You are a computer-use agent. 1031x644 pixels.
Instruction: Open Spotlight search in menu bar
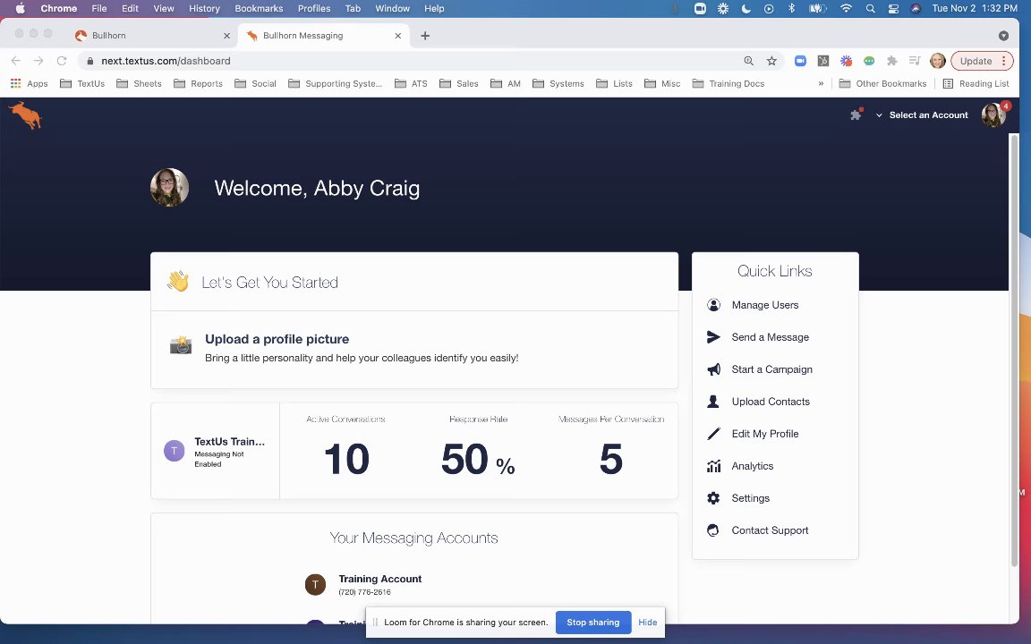point(870,9)
